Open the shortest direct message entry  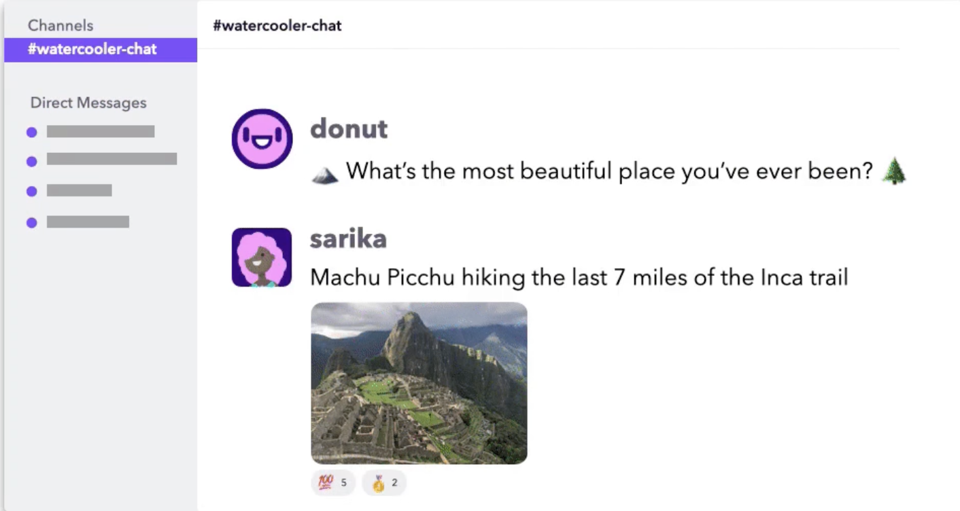click(79, 190)
